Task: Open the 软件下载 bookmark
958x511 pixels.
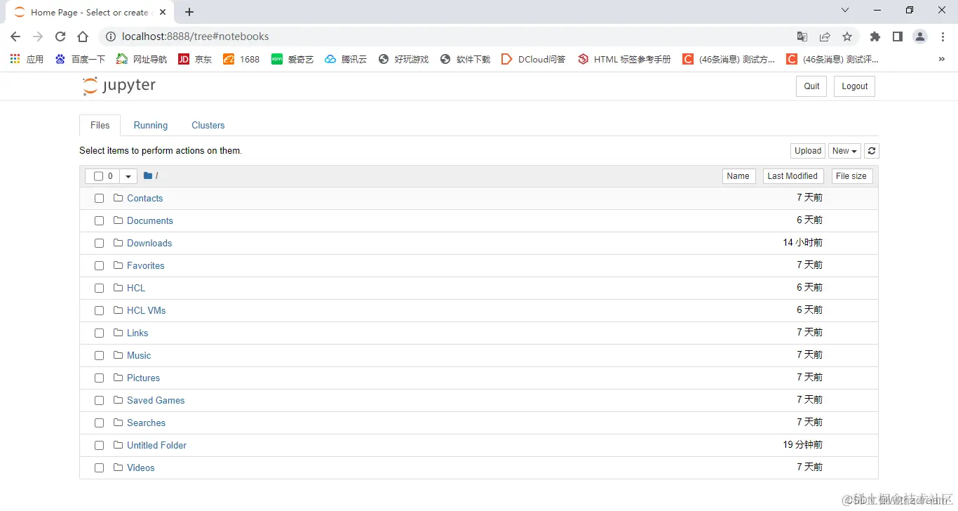Action: coord(466,60)
